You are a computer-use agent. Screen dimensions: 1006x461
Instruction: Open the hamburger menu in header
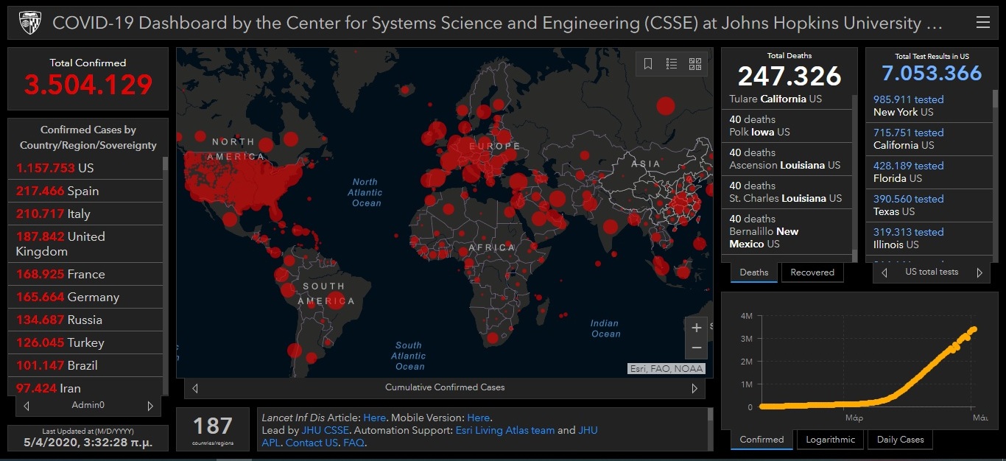click(x=982, y=23)
